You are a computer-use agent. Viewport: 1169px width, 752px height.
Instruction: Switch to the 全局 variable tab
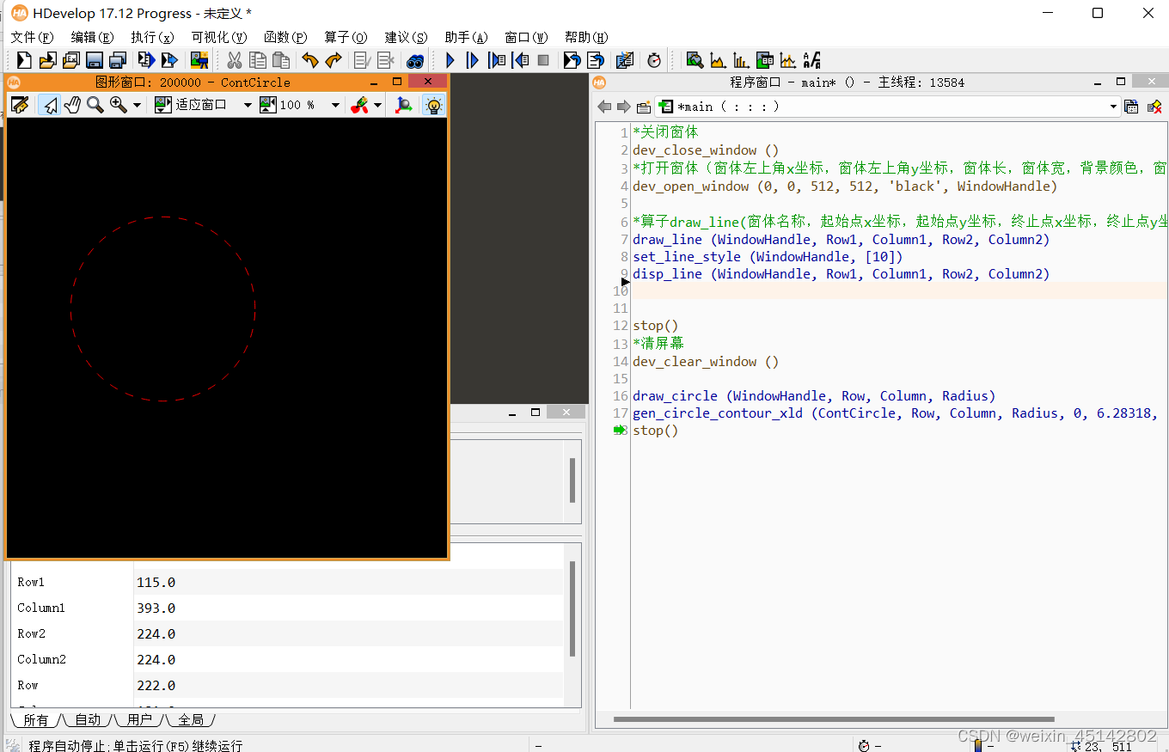click(191, 719)
